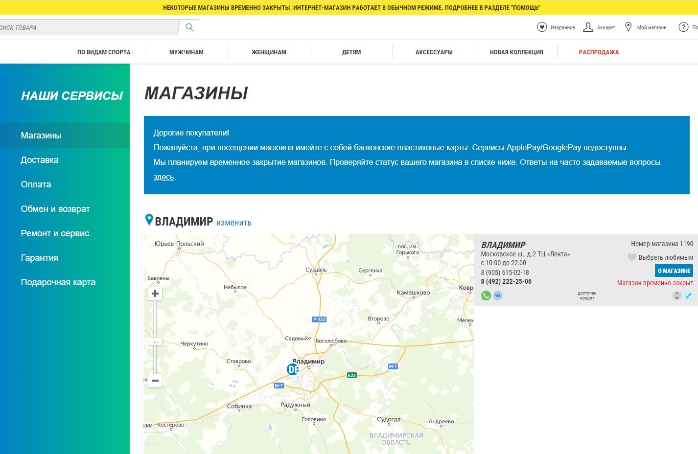
Task: Click the map zoom slider handle
Action: pos(155,341)
